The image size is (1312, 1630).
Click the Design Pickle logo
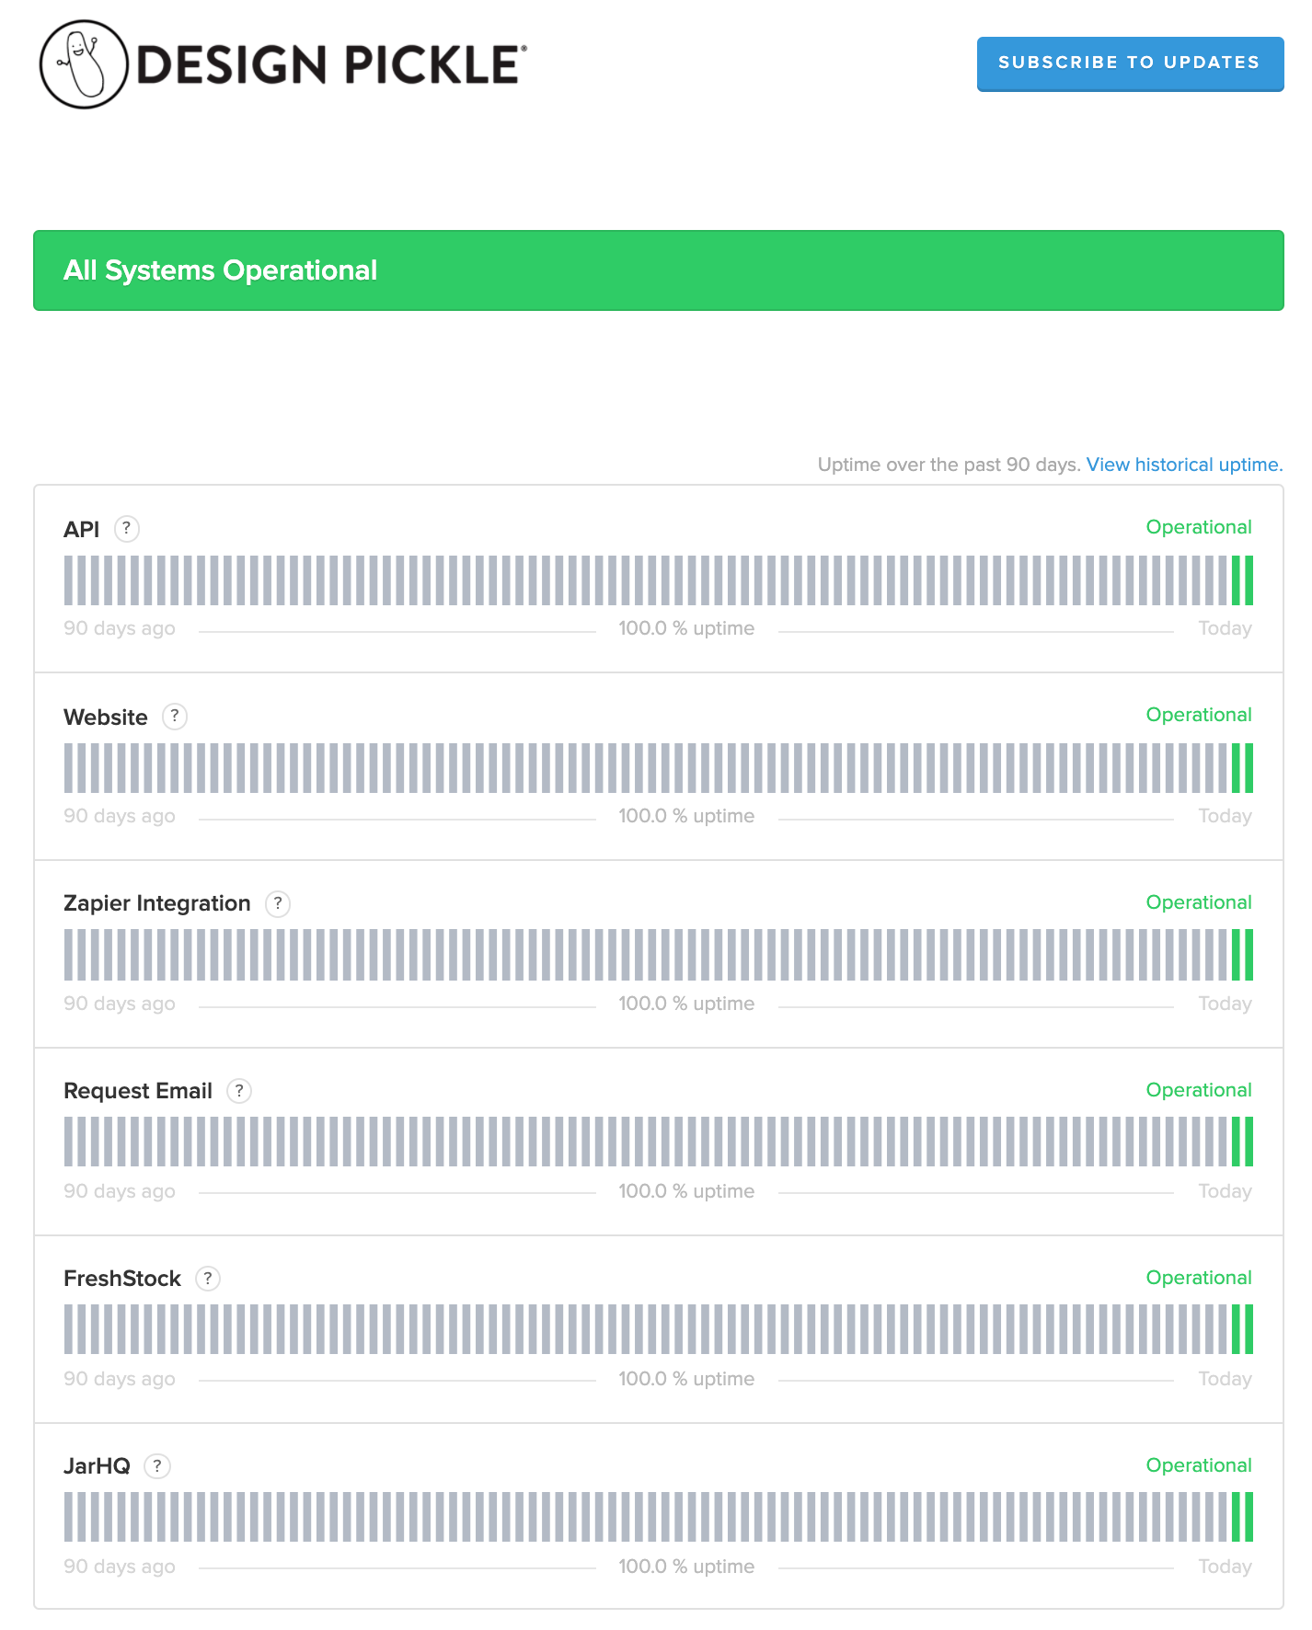[x=282, y=64]
